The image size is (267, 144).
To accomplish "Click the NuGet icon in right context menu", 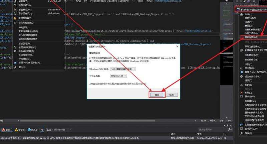I will click(x=242, y=72).
